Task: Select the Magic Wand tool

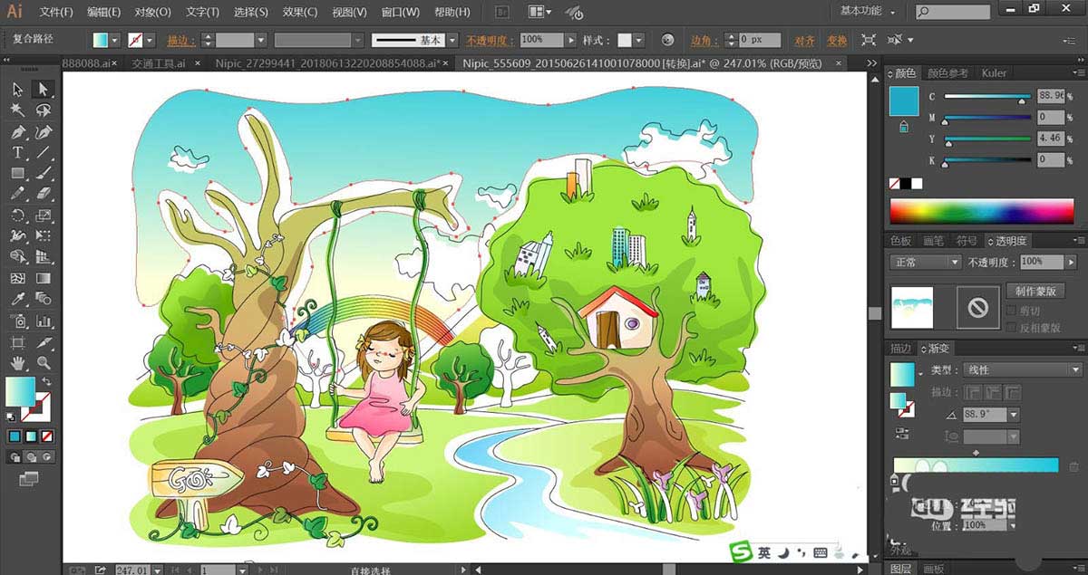Action: coord(17,110)
